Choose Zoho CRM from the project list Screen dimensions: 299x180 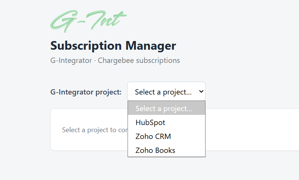(167, 136)
